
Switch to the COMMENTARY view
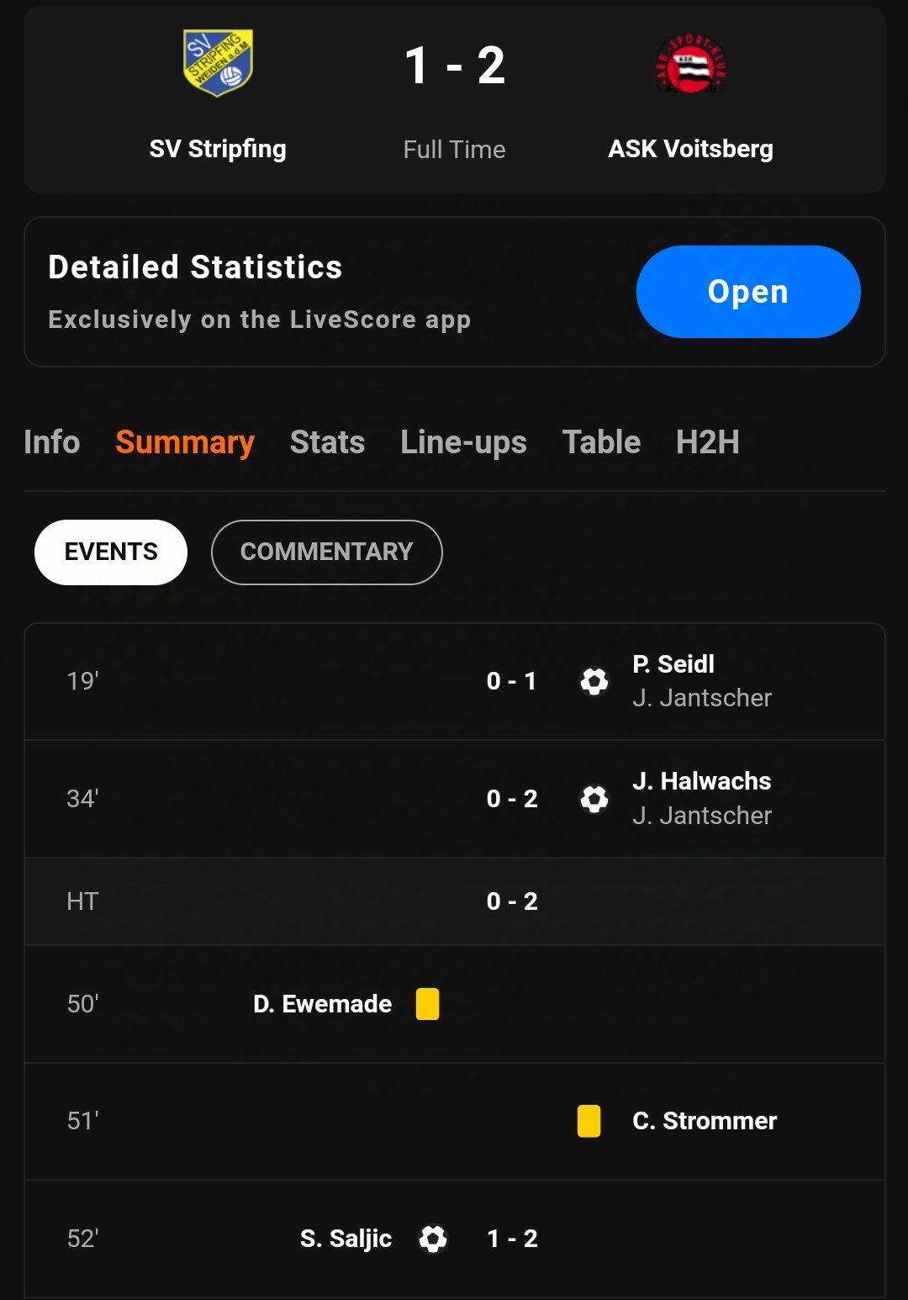click(327, 552)
